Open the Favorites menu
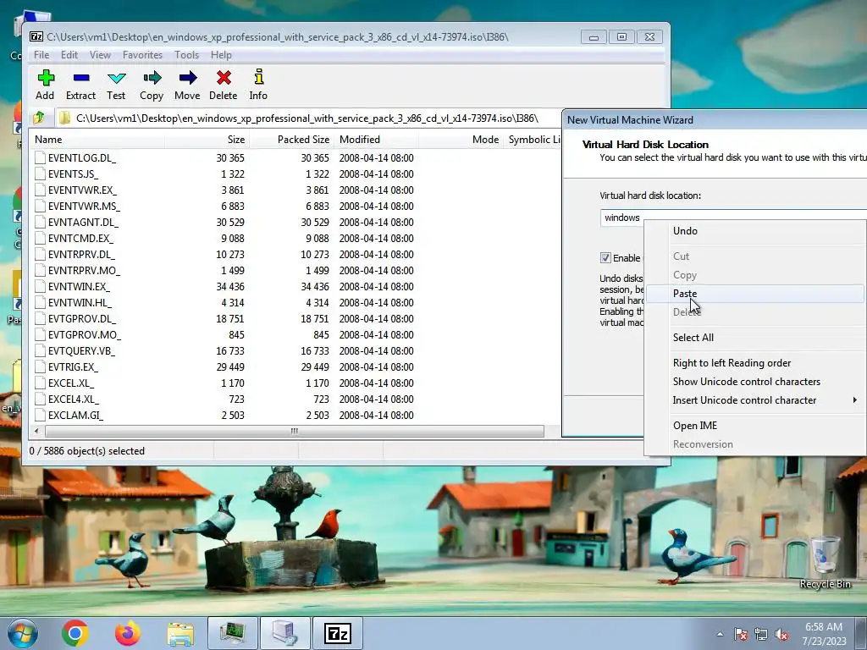867x650 pixels. pos(142,55)
